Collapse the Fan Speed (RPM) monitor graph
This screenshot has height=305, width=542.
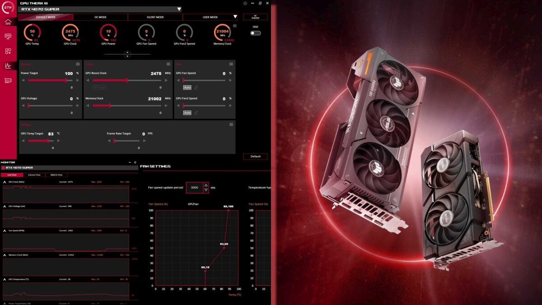coord(5,230)
